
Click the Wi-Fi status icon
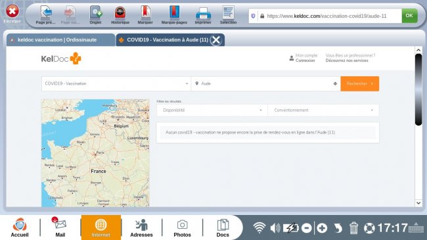[259, 228]
